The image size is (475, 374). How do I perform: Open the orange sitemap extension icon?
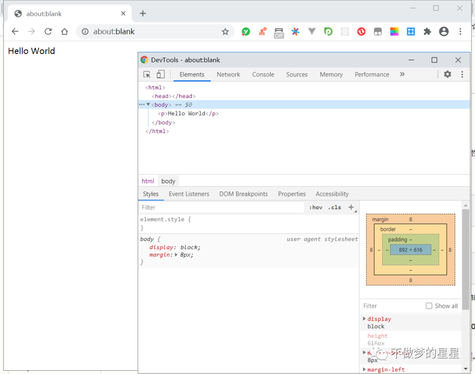pos(262,32)
